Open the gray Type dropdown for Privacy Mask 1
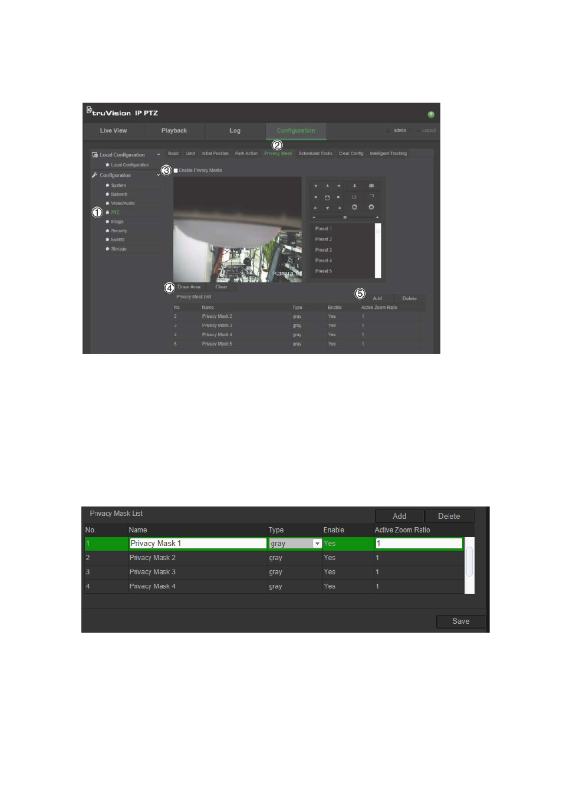This screenshot has width=563, height=796. coord(295,544)
